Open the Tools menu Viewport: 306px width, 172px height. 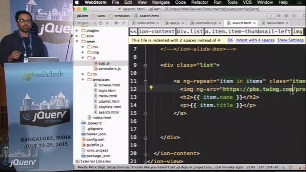click(x=232, y=2)
